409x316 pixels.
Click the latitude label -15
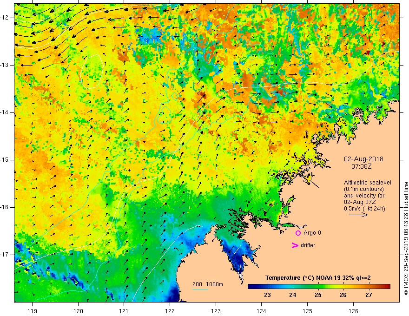point(5,159)
